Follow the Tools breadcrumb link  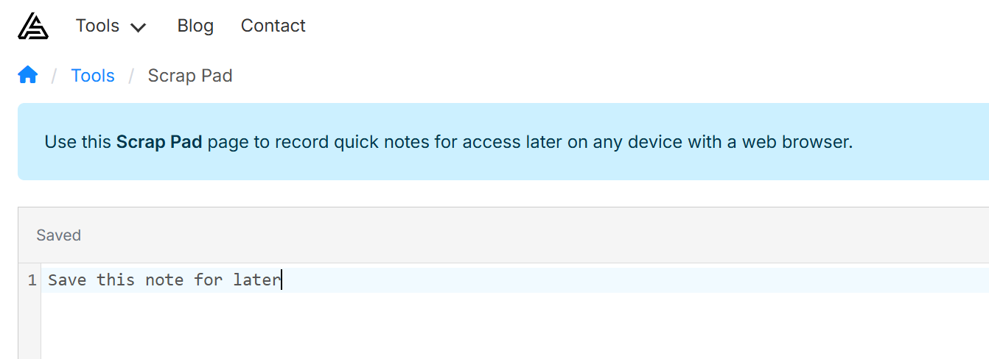(x=93, y=76)
